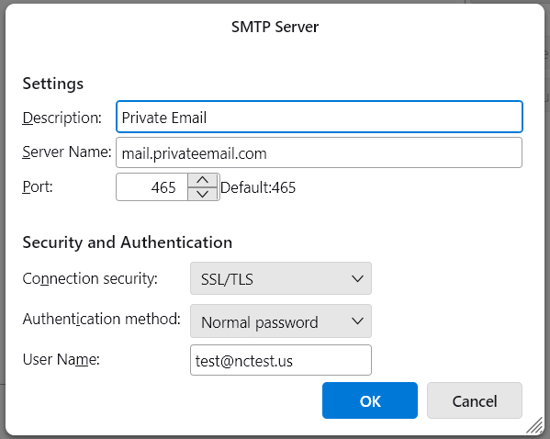Click inside the Description field 'Private Email'
The image size is (550, 439).
[320, 117]
